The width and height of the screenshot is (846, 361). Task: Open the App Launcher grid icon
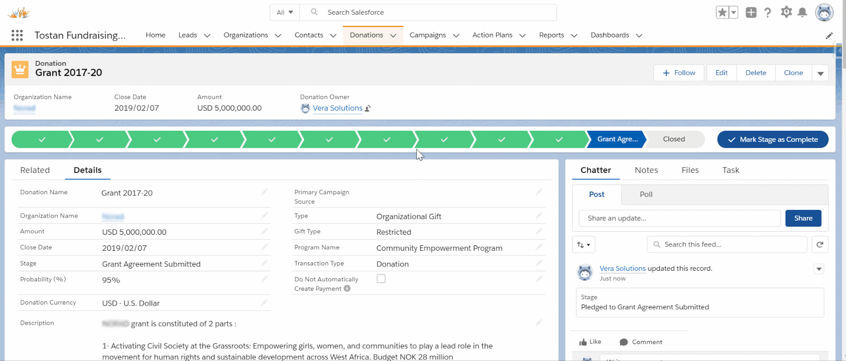click(17, 35)
